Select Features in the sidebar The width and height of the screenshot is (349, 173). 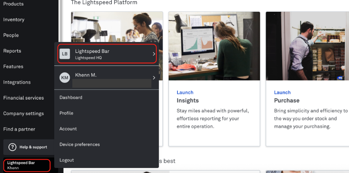(13, 66)
